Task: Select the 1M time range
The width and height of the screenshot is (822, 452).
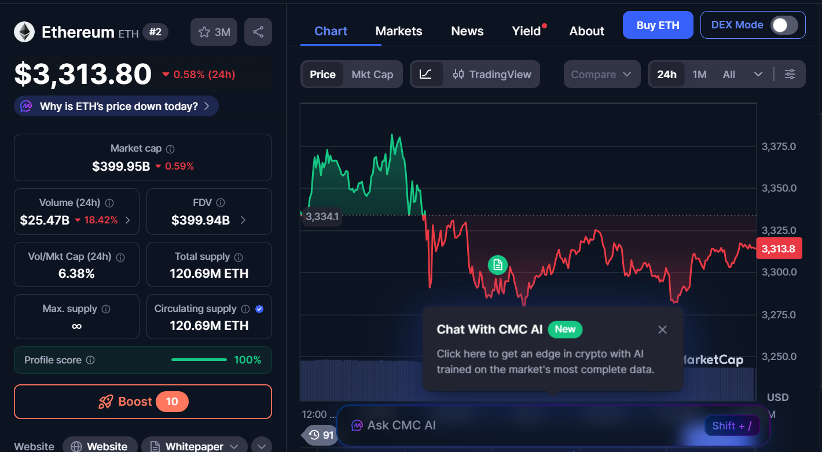Action: (x=699, y=74)
